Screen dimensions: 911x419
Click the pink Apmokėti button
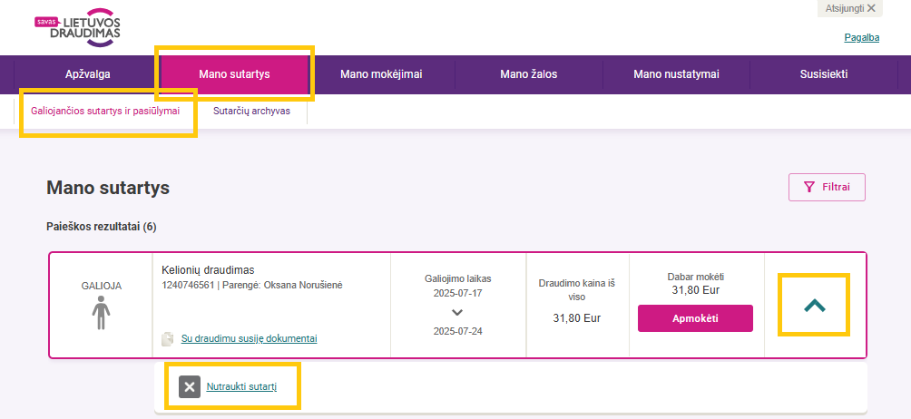click(695, 318)
